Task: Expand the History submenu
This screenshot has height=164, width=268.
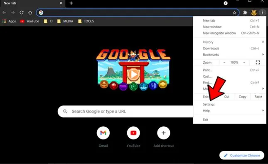Action: [229, 42]
